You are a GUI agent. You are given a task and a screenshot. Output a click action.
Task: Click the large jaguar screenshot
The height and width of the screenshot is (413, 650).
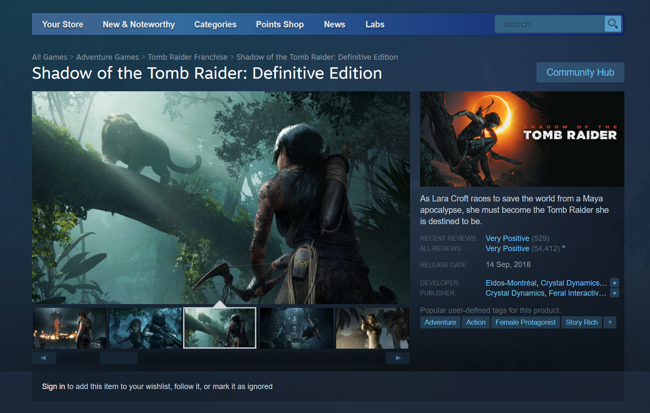(x=221, y=198)
